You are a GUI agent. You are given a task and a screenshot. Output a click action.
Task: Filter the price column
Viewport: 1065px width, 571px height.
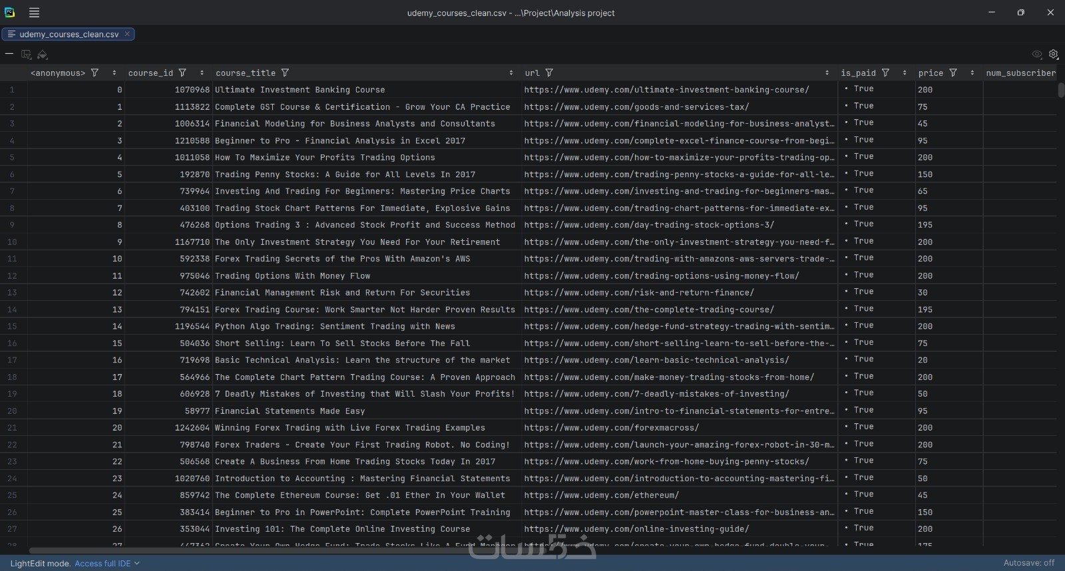pos(953,73)
